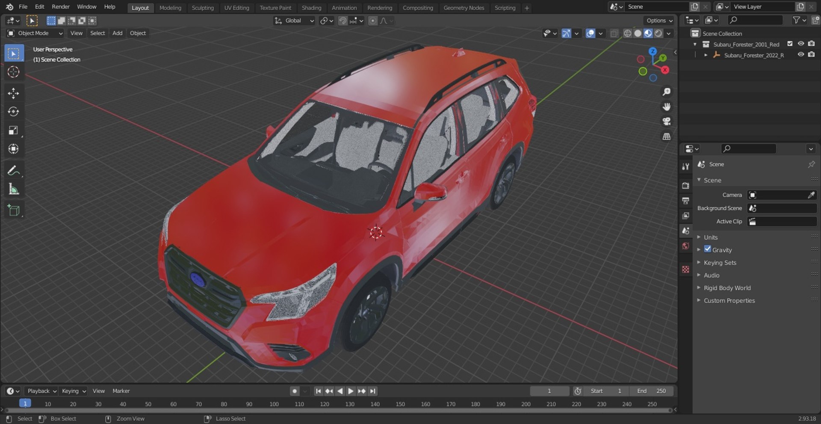The image size is (821, 424).
Task: Open Global transform orientation dropdown
Action: (294, 21)
